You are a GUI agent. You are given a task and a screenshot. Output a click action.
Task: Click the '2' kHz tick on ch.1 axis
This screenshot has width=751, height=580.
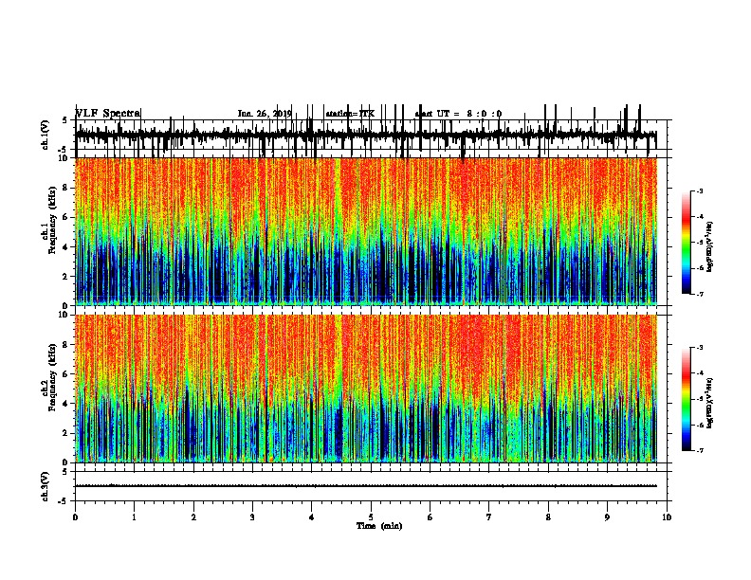pyautogui.click(x=66, y=277)
